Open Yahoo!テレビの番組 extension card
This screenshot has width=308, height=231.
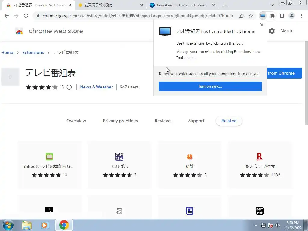pyautogui.click(x=50, y=165)
